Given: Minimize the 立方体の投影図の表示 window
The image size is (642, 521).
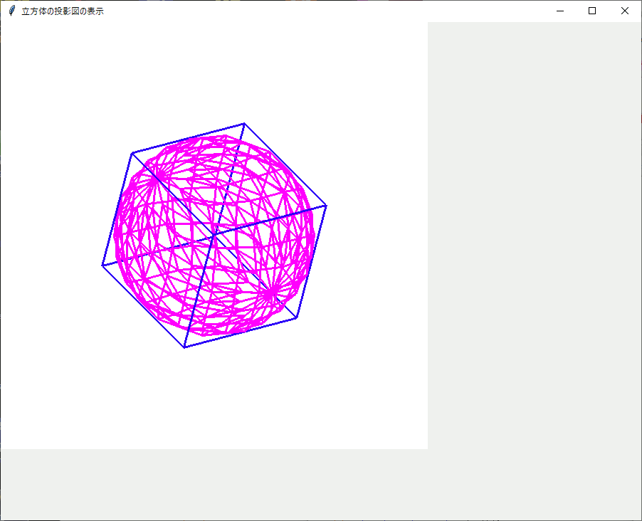Looking at the screenshot, I should pos(560,11).
